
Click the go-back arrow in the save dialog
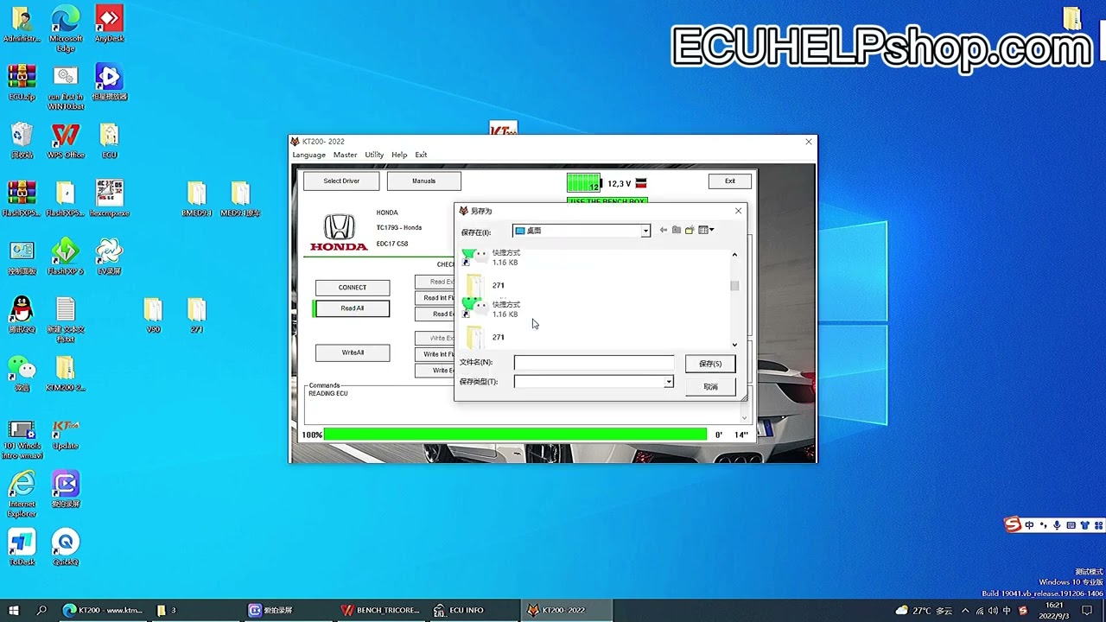click(664, 231)
